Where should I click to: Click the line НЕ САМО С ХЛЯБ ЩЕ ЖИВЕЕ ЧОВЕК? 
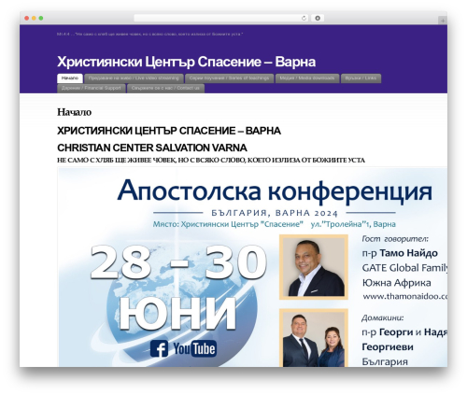(211, 161)
